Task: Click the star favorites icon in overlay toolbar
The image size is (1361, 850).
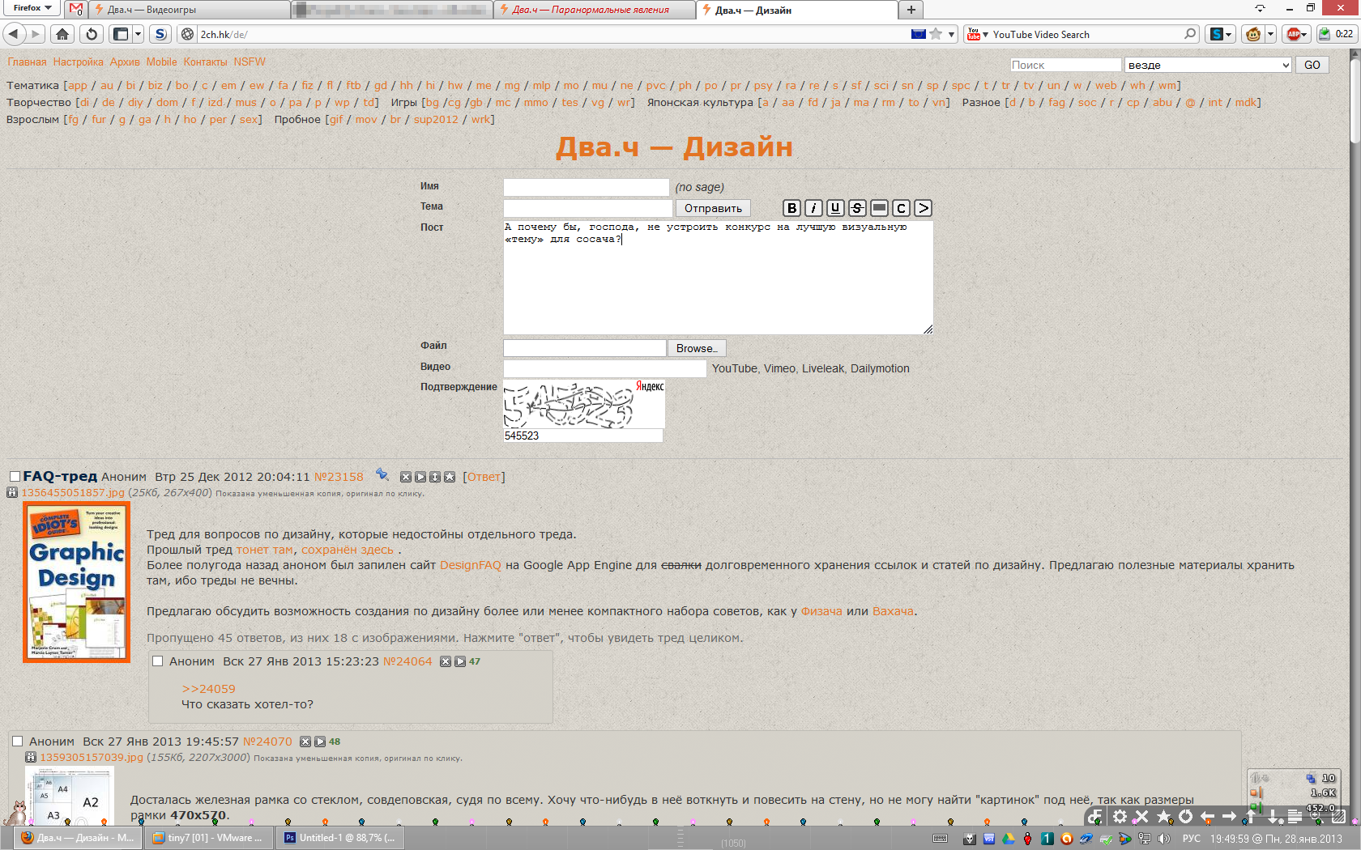Action: 1164,817
